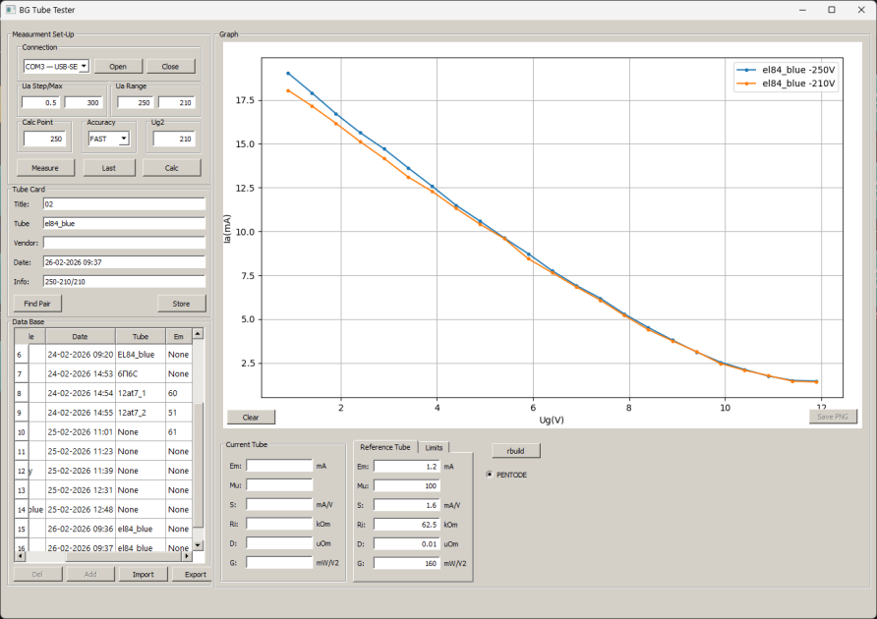The height and width of the screenshot is (619, 877).
Task: Click the Calc button
Action: click(172, 168)
